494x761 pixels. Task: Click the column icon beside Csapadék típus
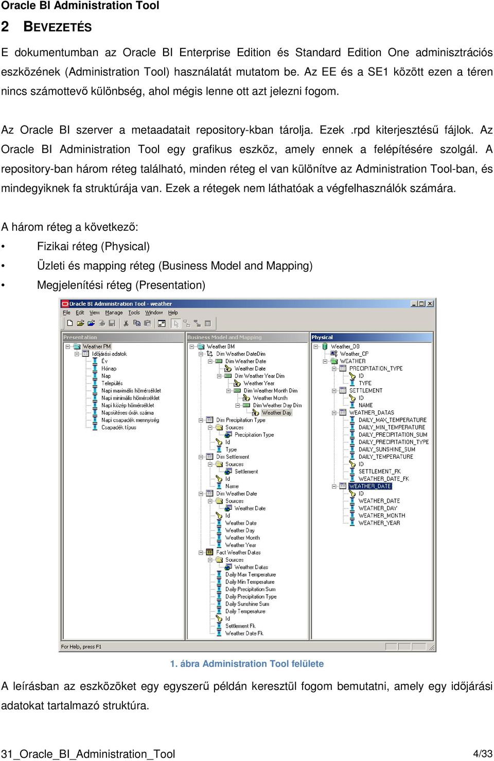point(95,427)
